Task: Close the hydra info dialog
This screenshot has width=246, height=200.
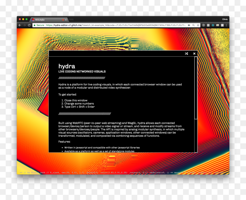Action: pyautogui.click(x=194, y=54)
